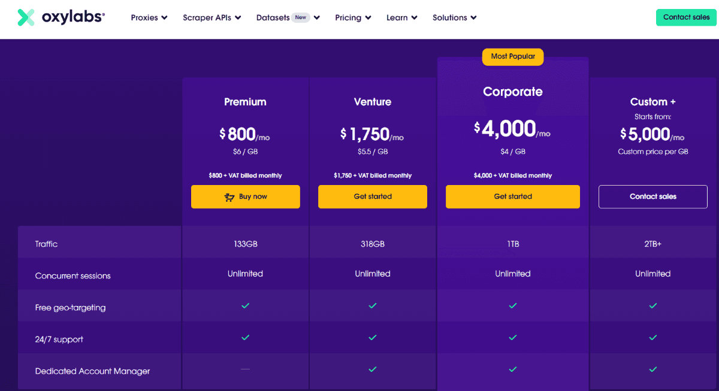Open the Scraper APIs dropdown

point(212,17)
